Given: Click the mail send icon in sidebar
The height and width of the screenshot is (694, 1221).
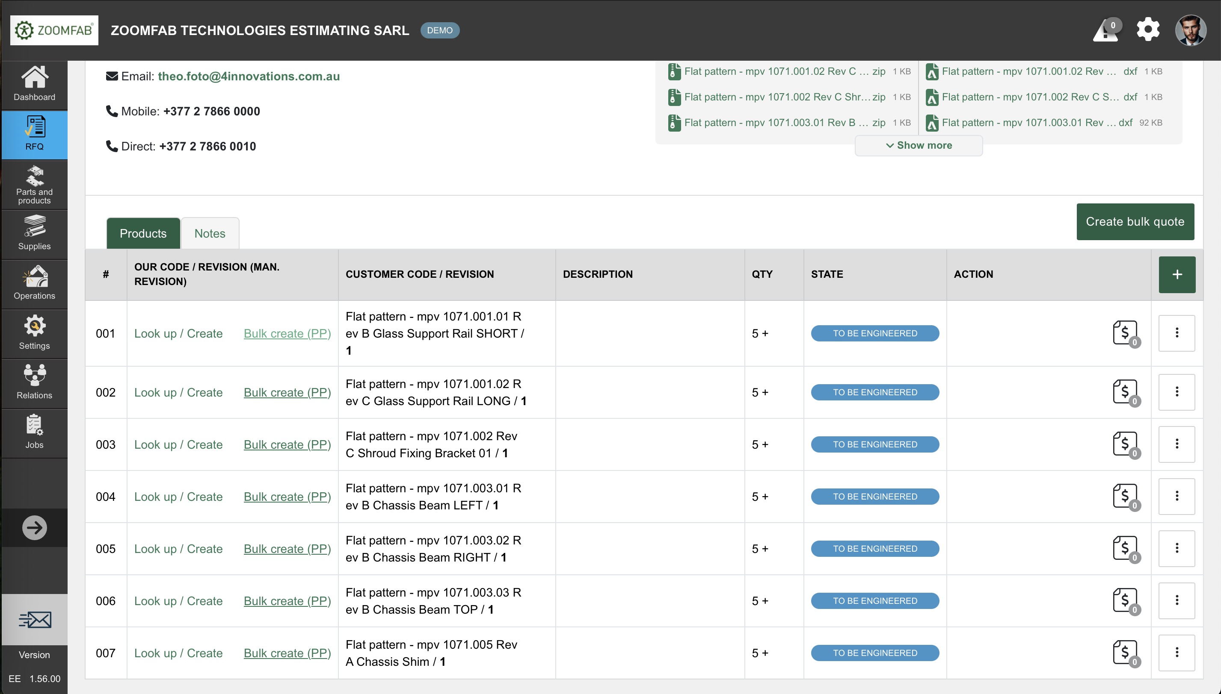Looking at the screenshot, I should [34, 620].
